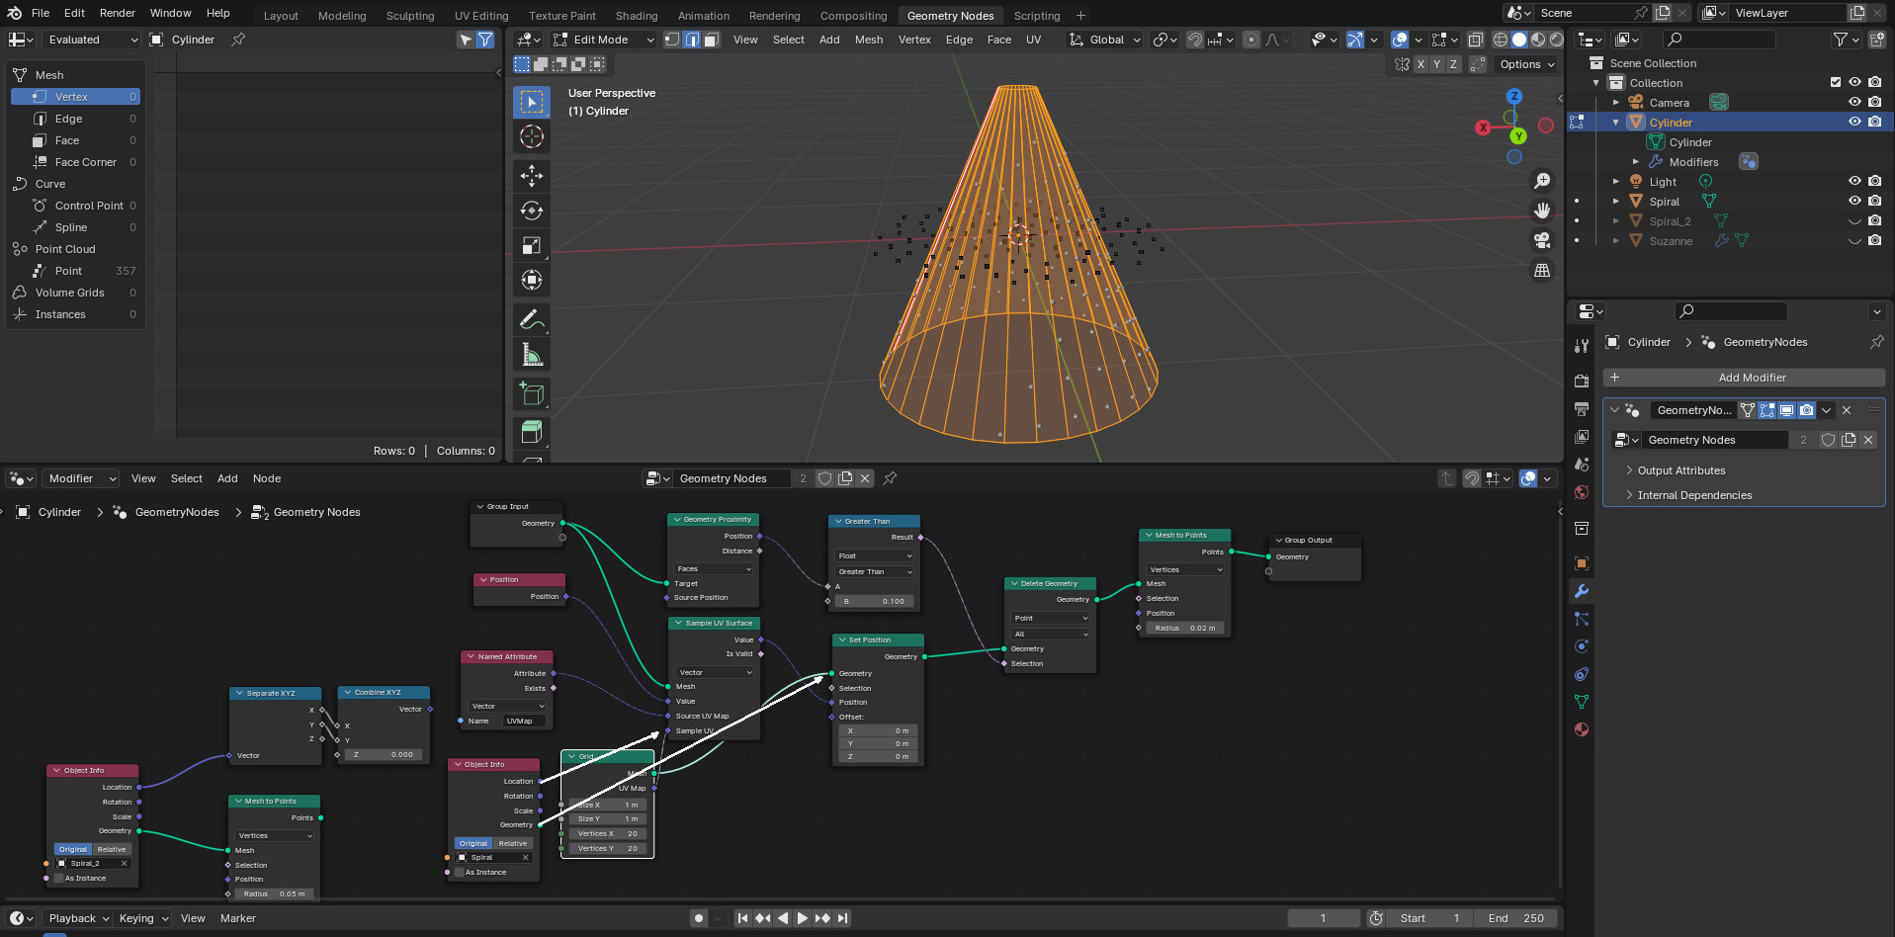Image resolution: width=1895 pixels, height=937 pixels.
Task: Pick the Measure tool
Action: (x=531, y=355)
